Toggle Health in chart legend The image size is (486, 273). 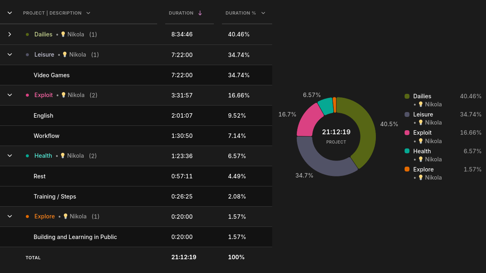(422, 151)
